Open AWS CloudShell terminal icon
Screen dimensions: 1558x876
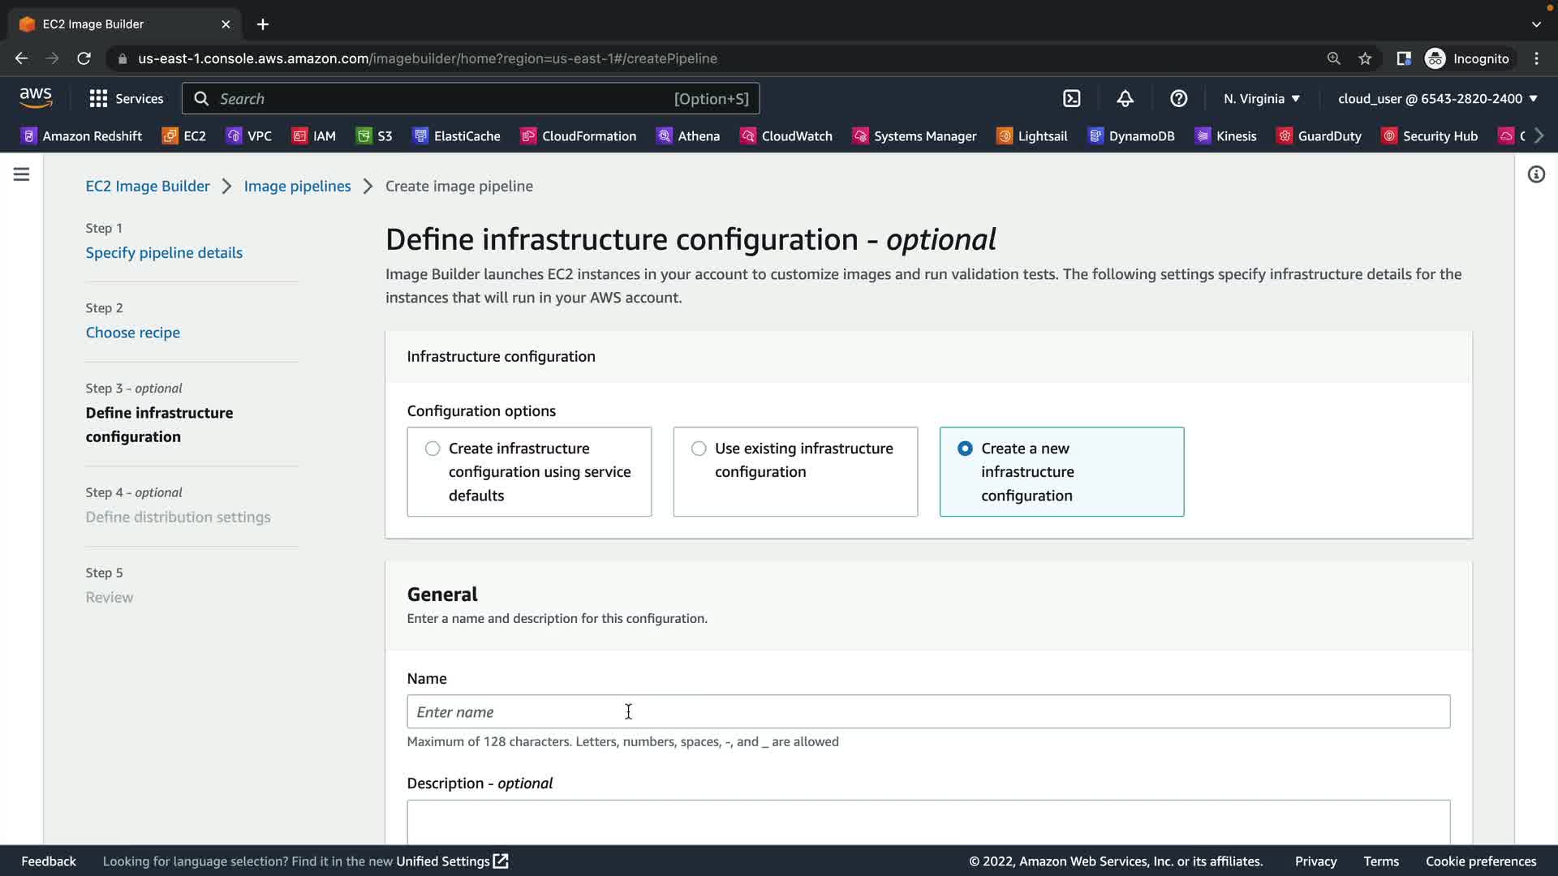pyautogui.click(x=1071, y=99)
